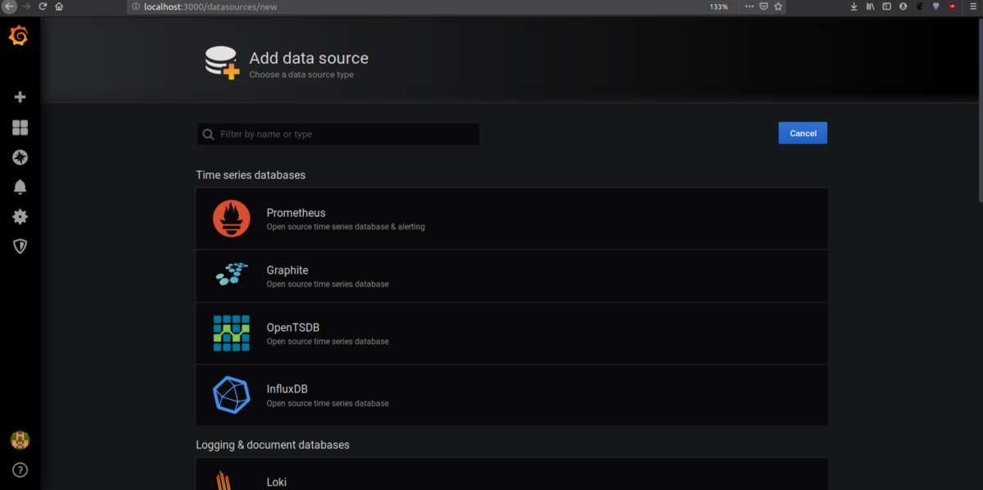Cancel adding a data source
This screenshot has width=983, height=490.
(x=803, y=133)
